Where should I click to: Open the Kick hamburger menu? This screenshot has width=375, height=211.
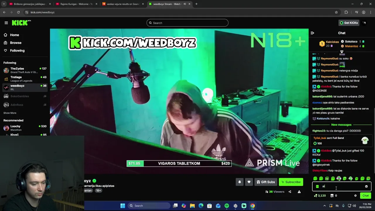(x=6, y=23)
